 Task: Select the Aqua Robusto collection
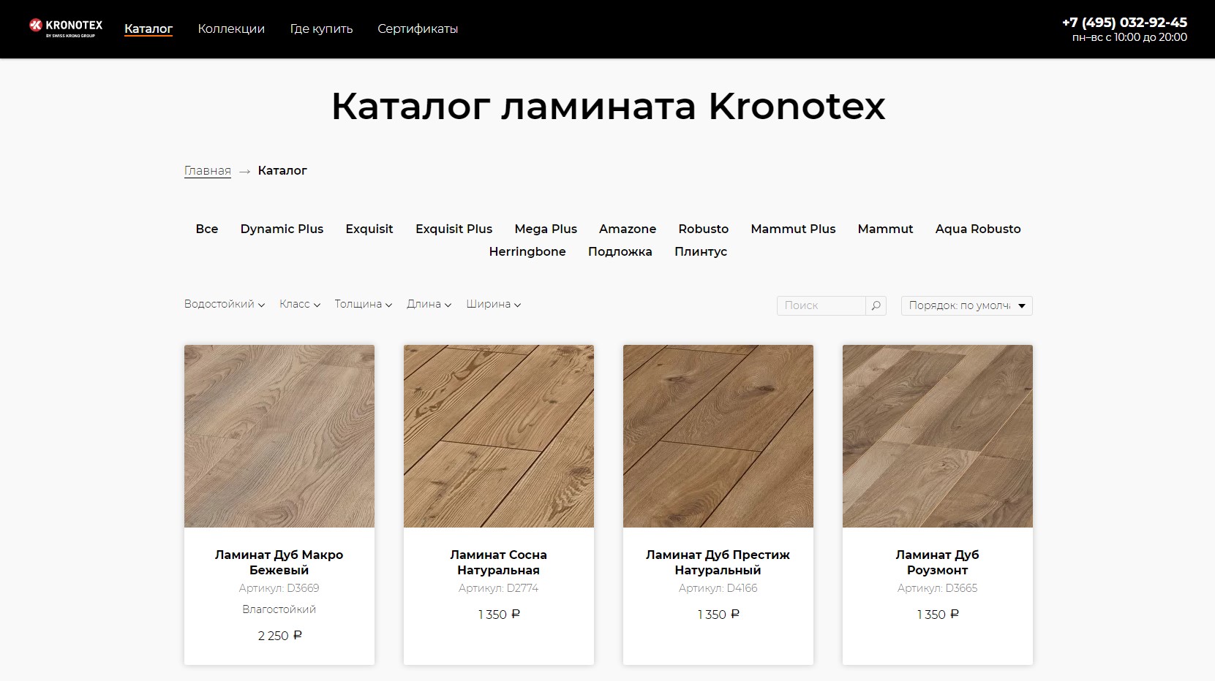click(977, 229)
